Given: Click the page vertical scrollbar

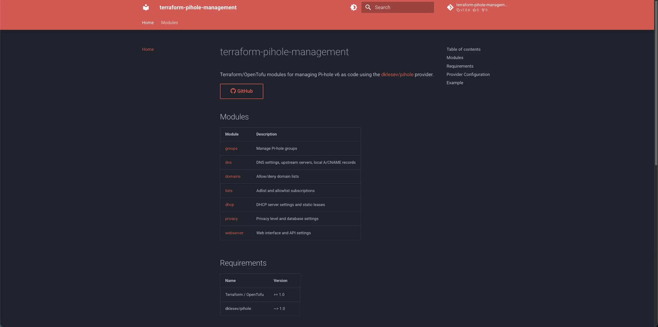Looking at the screenshot, I should (656, 83).
